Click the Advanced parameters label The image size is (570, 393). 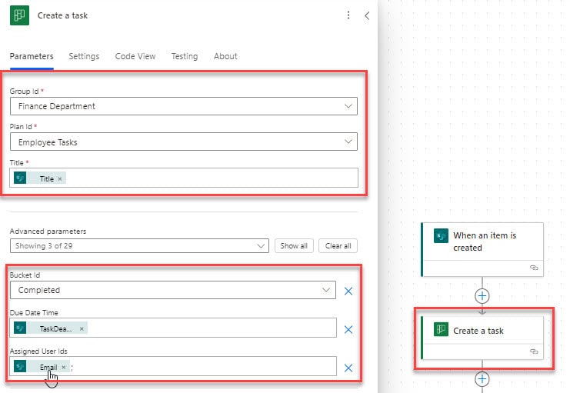[x=48, y=231]
